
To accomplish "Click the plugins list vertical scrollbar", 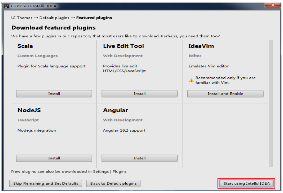I will (271, 103).
